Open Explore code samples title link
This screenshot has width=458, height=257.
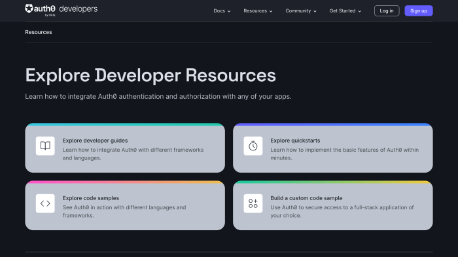(90, 198)
